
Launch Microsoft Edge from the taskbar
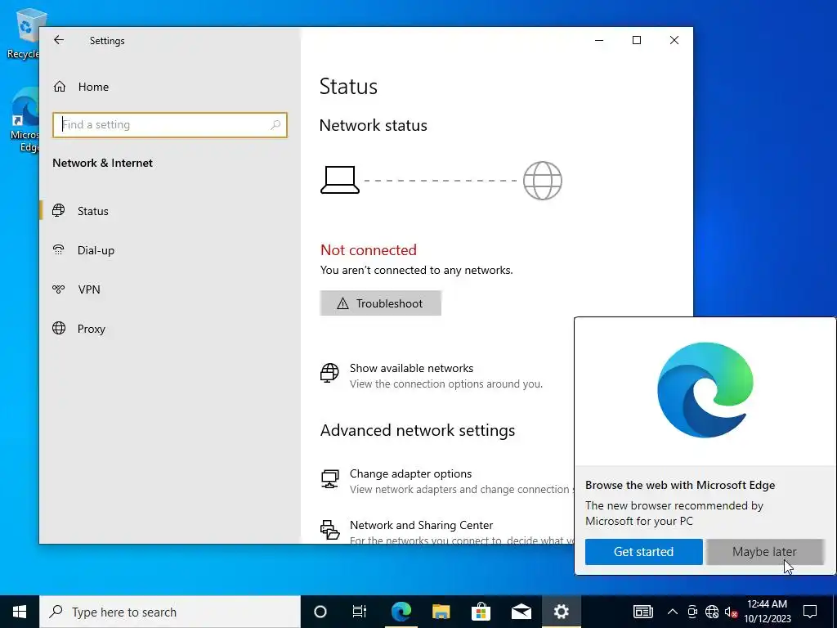(401, 612)
